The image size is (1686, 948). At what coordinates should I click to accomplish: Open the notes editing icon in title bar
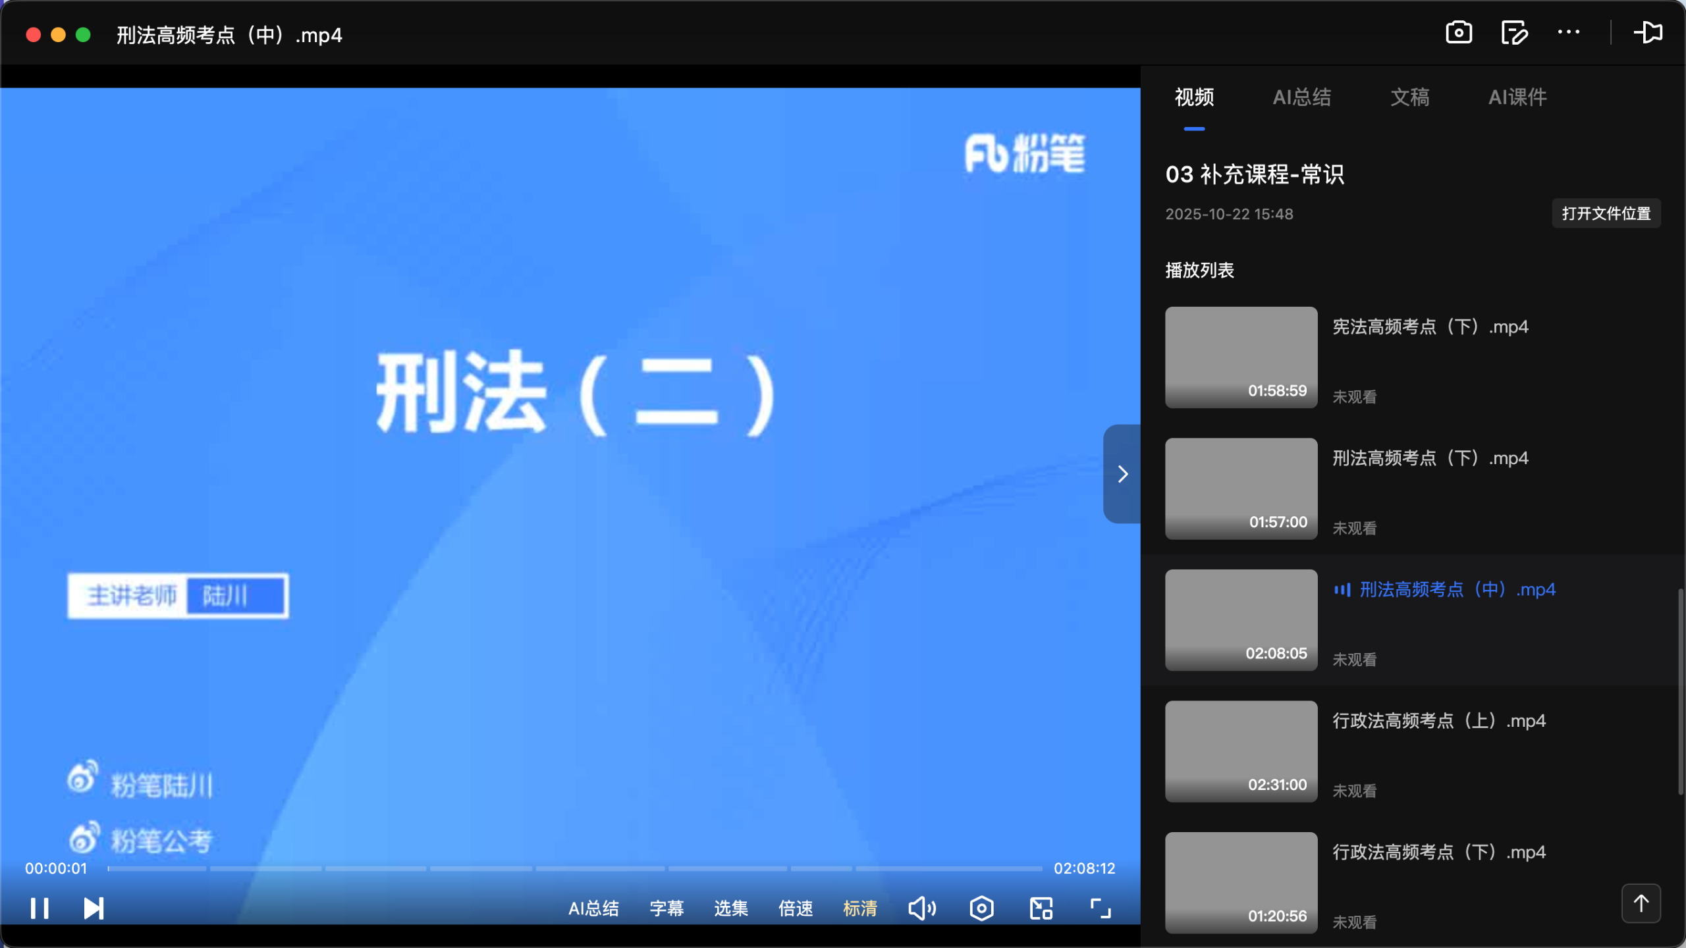tap(1515, 32)
